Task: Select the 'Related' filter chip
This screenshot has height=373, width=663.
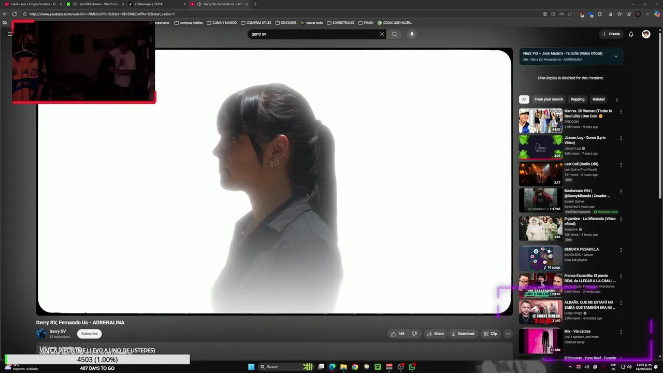Action: tap(599, 99)
